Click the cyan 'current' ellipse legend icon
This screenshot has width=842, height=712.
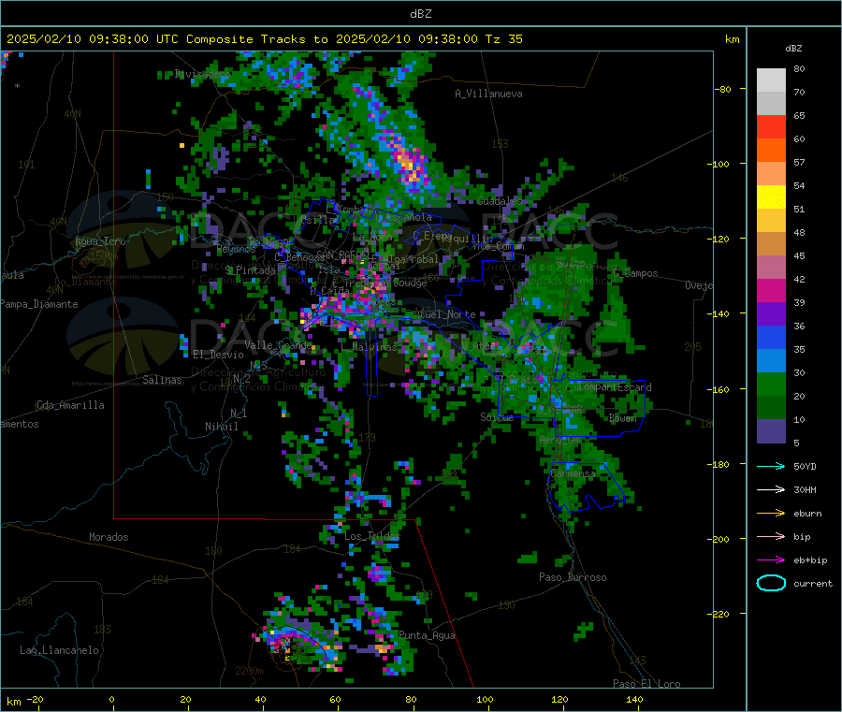coord(771,583)
